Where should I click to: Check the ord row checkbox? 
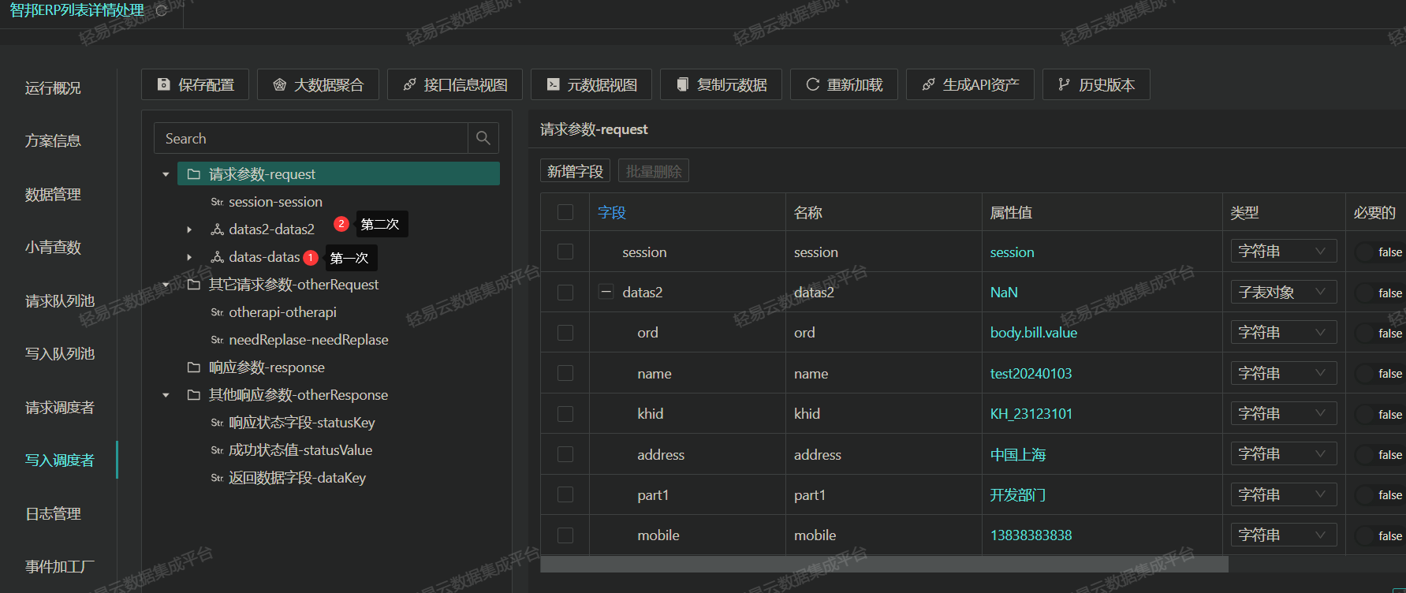pyautogui.click(x=565, y=333)
